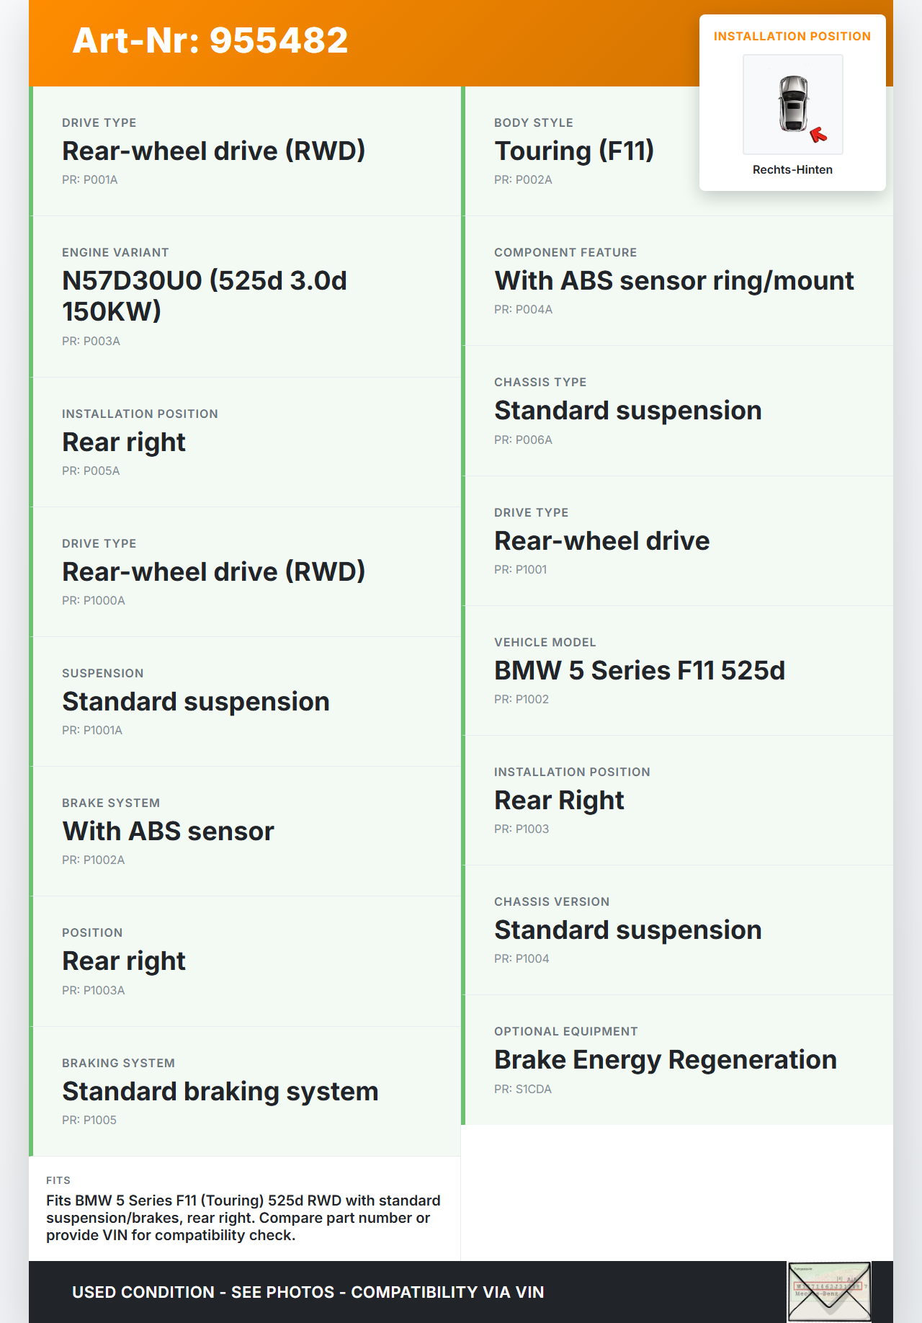Click the With ABS sensor ring/mount feature
Image resolution: width=922 pixels, height=1323 pixels.
(x=674, y=280)
